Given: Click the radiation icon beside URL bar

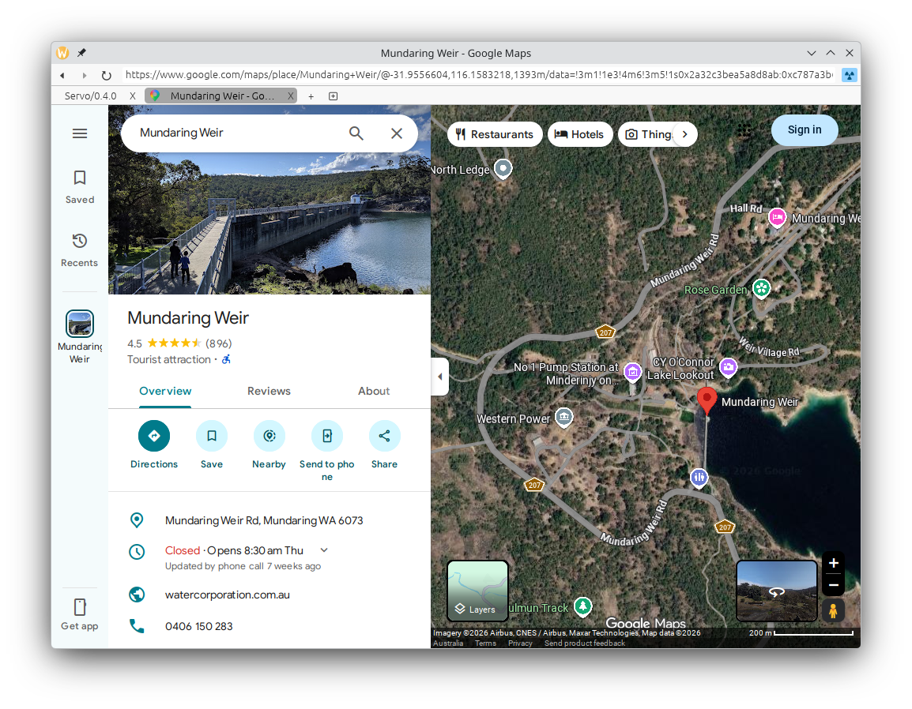Looking at the screenshot, I should pyautogui.click(x=850, y=76).
